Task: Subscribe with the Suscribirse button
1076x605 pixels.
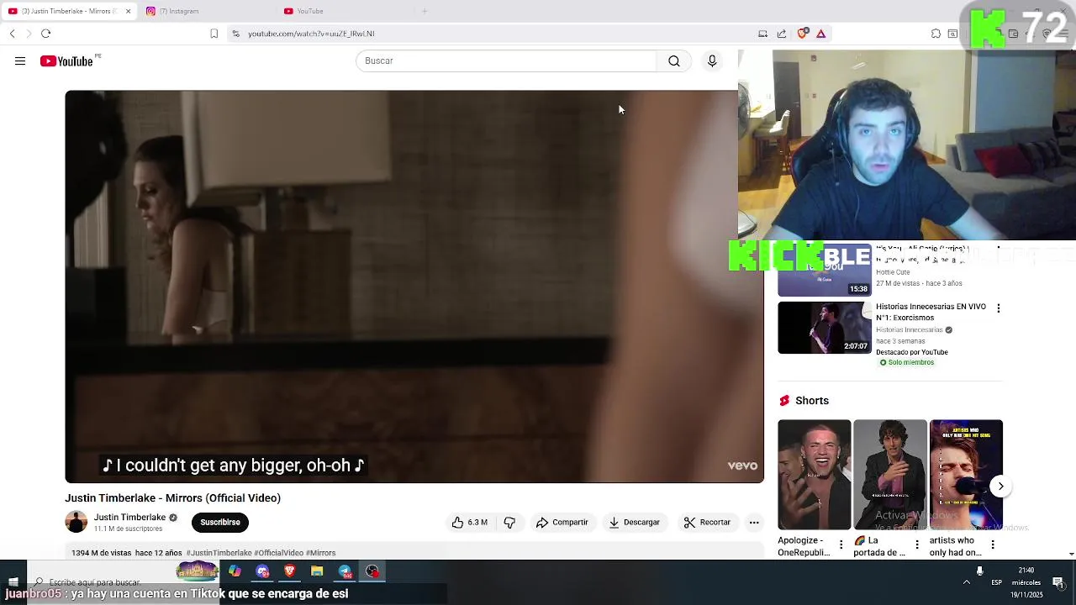Action: pyautogui.click(x=220, y=523)
